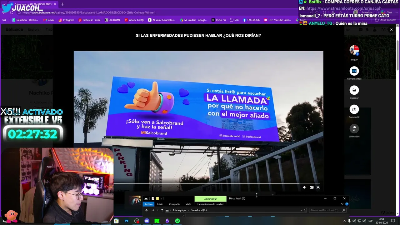
Task: Follow the project owner via profile avatar
Action: click(354, 50)
